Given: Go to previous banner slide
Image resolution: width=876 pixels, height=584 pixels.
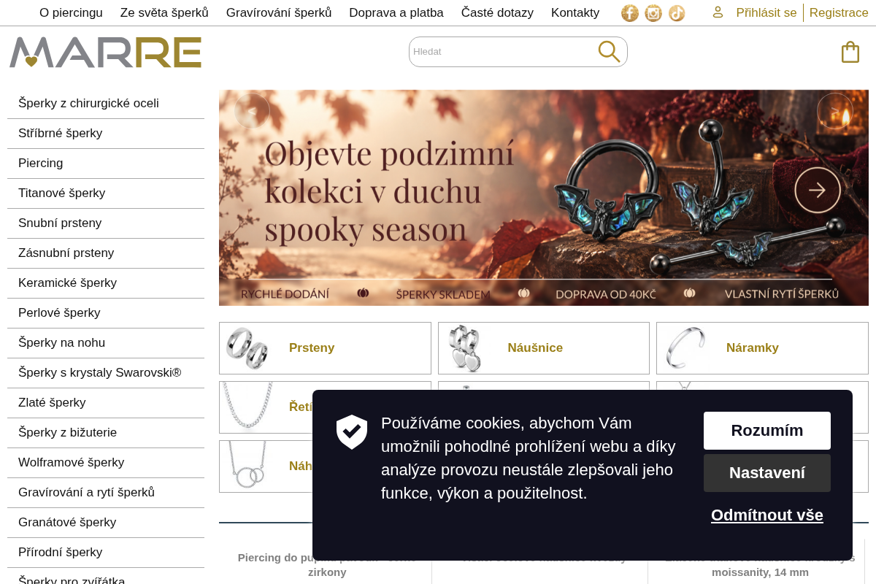Looking at the screenshot, I should click(252, 111).
